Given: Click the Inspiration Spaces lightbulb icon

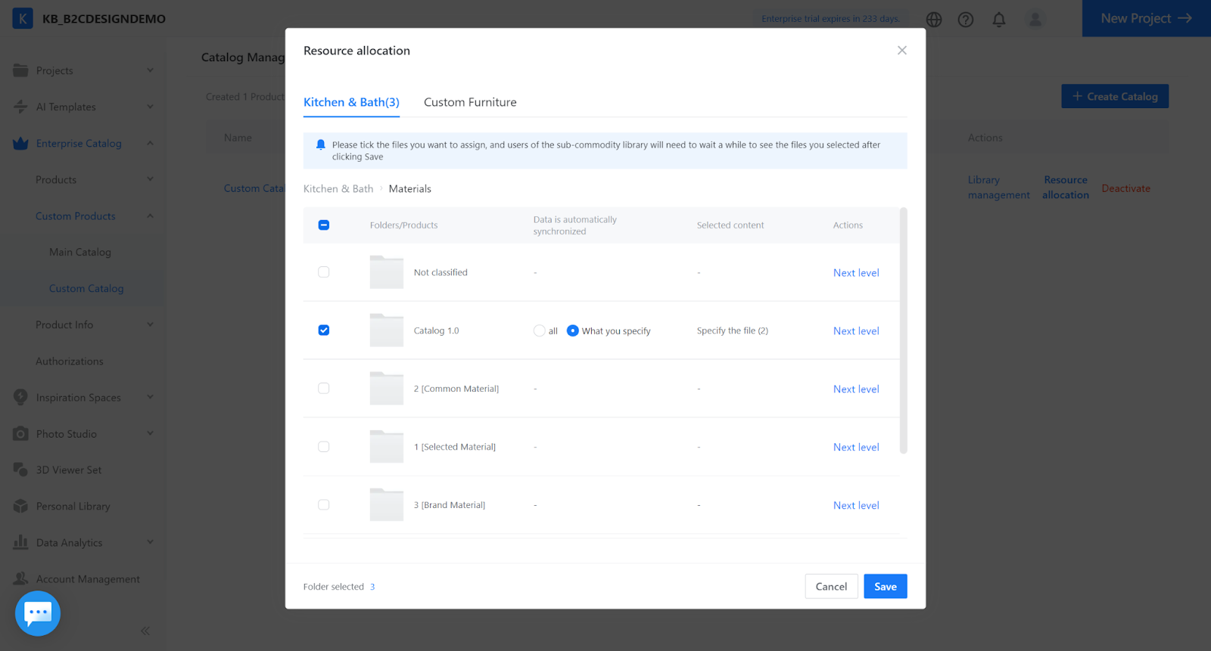Looking at the screenshot, I should [x=20, y=397].
